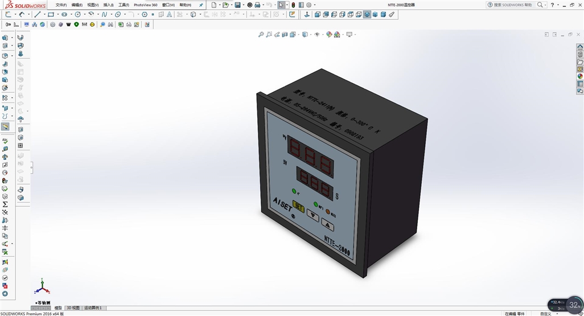This screenshot has width=584, height=316.
Task: Click the Print icon in top toolbar
Action: pyautogui.click(x=257, y=5)
